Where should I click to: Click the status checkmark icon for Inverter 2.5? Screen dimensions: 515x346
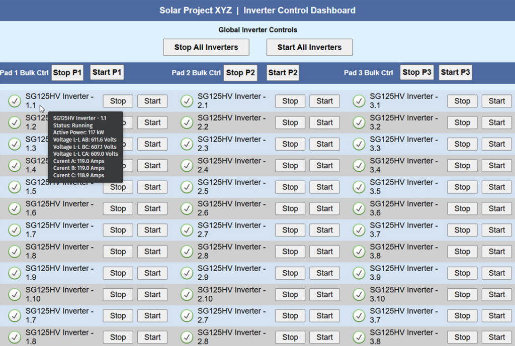[x=187, y=187]
